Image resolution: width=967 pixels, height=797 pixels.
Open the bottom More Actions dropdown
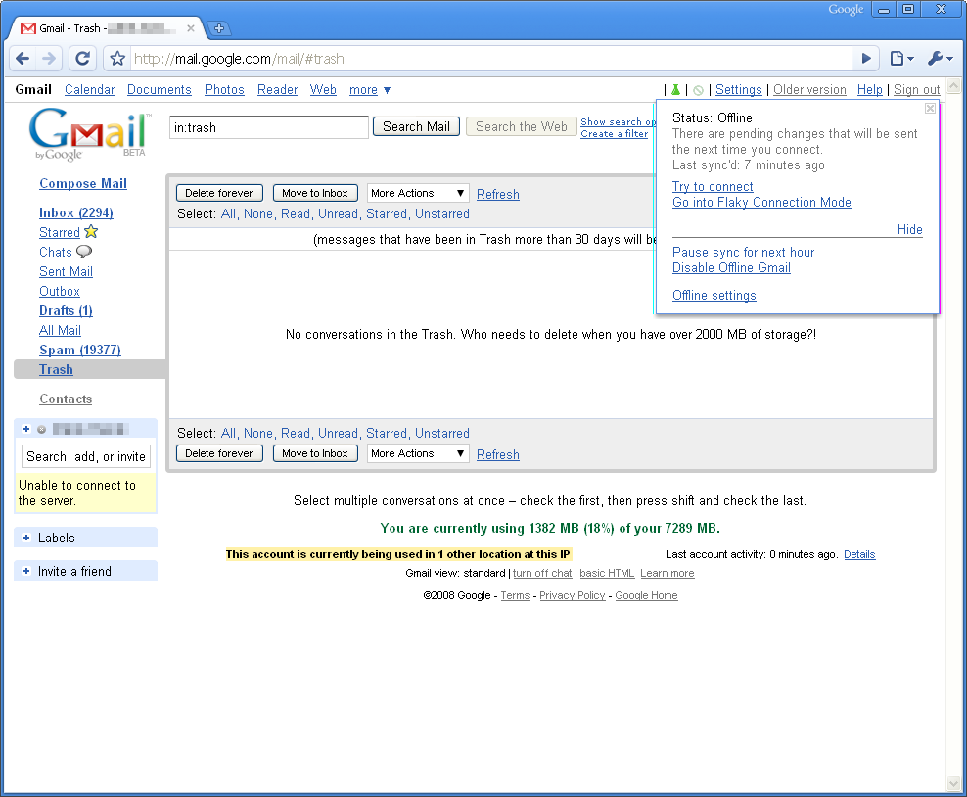pos(418,453)
